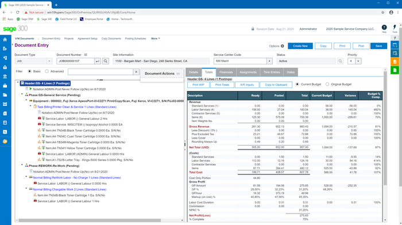The width and height of the screenshot is (402, 225).
Task: Click the Copy button in header
Action: (323, 46)
